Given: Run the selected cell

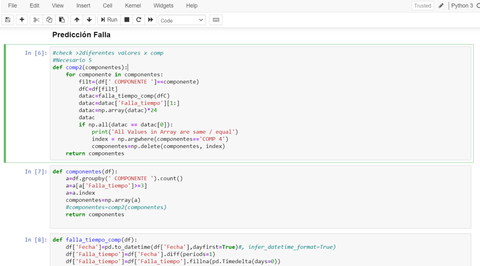Looking at the screenshot, I should (x=109, y=20).
